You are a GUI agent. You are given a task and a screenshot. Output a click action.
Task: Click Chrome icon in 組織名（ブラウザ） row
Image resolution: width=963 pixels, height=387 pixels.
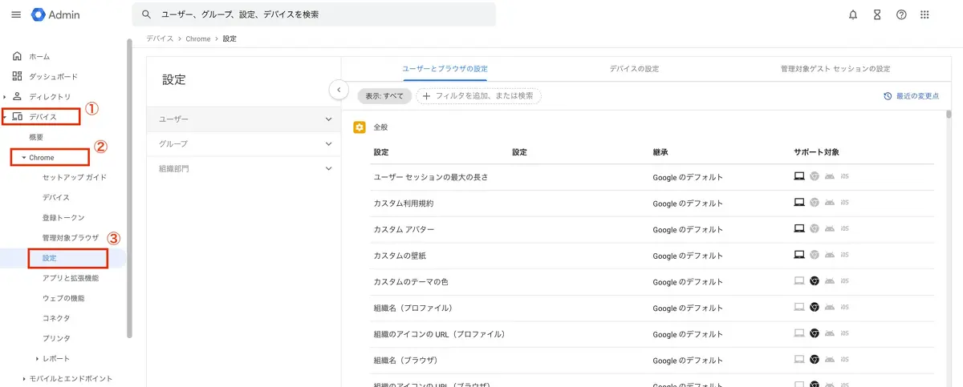tap(814, 359)
